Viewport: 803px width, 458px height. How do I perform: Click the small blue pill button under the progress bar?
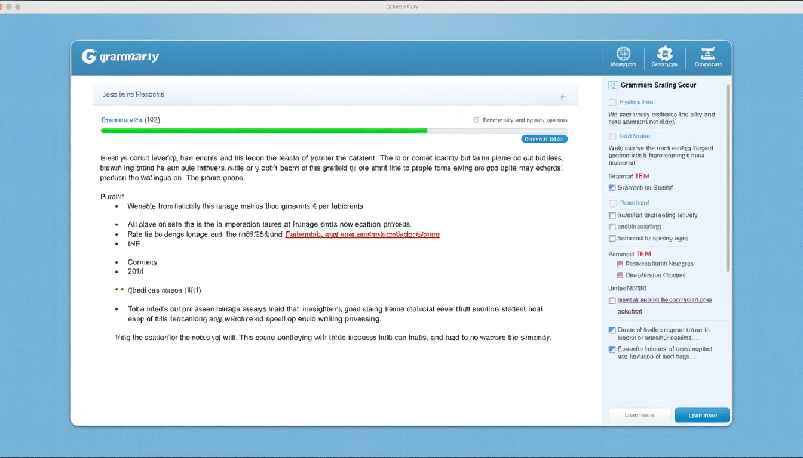(x=544, y=138)
